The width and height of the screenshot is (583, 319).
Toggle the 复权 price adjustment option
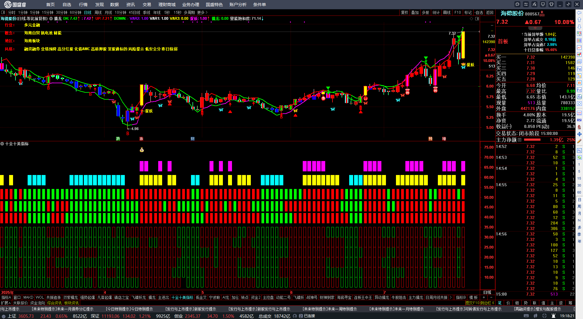click(x=405, y=12)
